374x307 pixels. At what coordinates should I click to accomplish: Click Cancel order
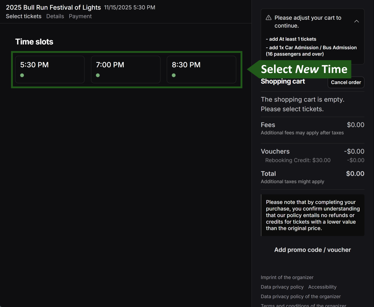click(346, 82)
